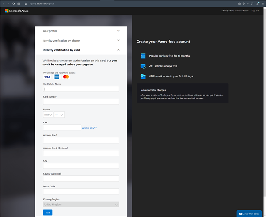Open Chat with Sales widget
Screen dimensions: 266x217
point(249,213)
